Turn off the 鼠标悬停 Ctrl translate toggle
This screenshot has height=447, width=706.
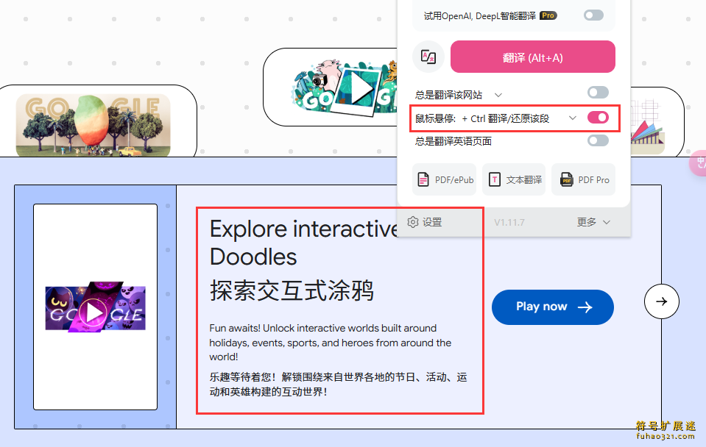point(598,118)
